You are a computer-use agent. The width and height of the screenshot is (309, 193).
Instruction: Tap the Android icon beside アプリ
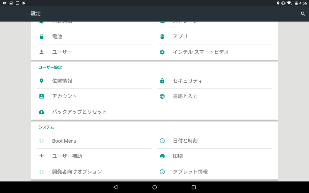162,36
